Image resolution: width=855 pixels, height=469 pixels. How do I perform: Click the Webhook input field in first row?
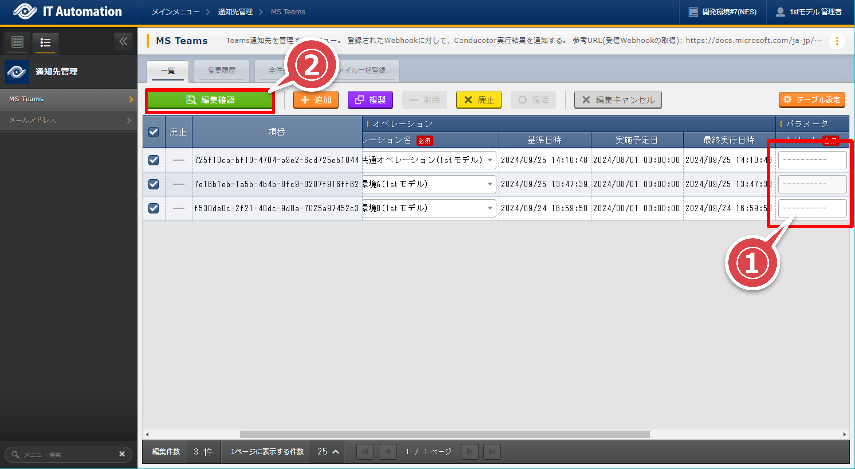coord(812,160)
